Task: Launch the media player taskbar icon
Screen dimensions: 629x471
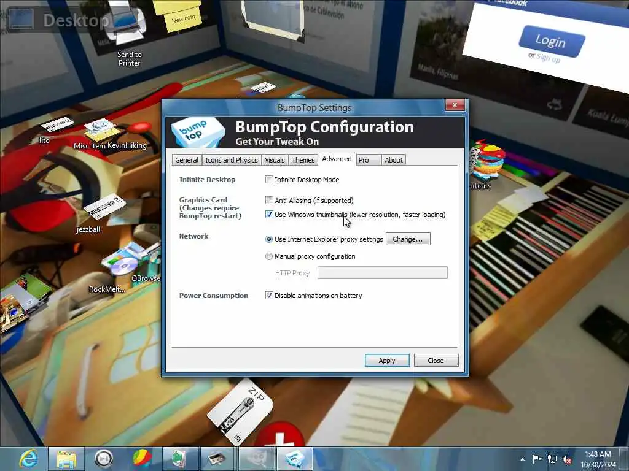Action: tap(103, 459)
